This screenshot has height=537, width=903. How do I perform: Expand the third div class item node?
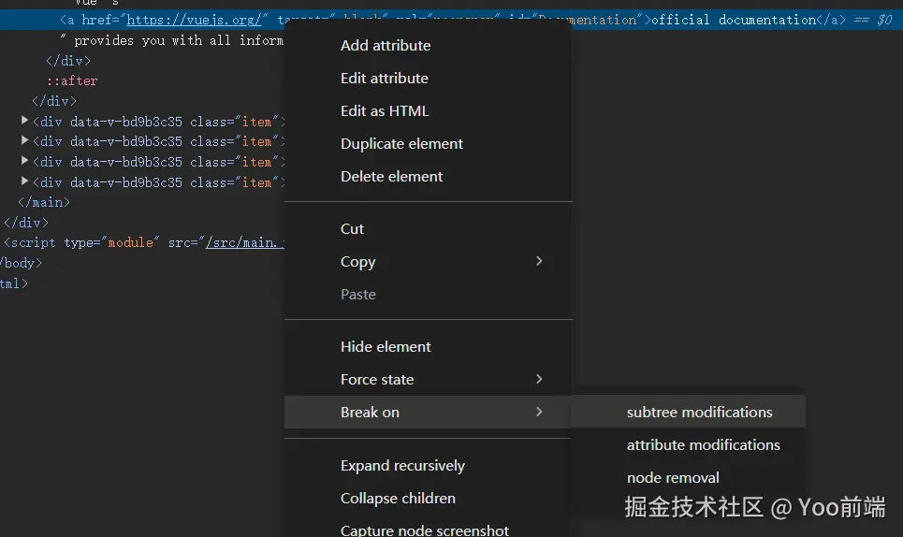[24, 161]
